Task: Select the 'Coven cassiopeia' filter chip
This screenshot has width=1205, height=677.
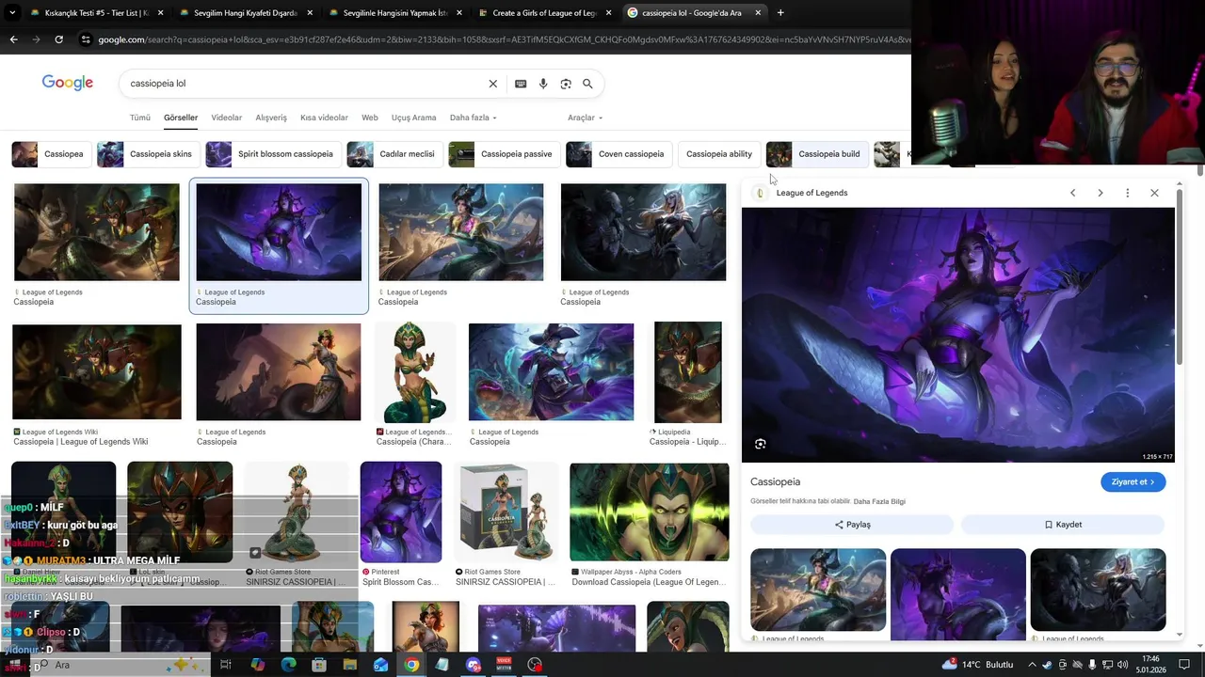Action: click(619, 154)
